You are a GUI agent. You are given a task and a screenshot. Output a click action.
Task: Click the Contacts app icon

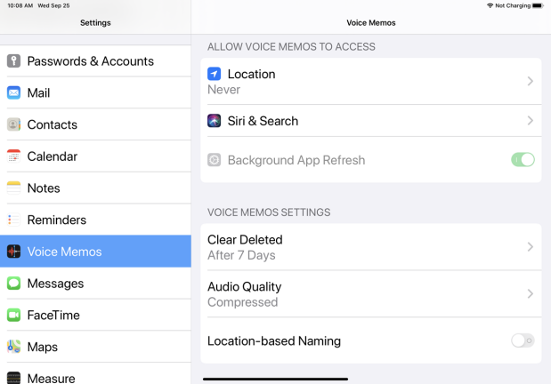coord(13,124)
